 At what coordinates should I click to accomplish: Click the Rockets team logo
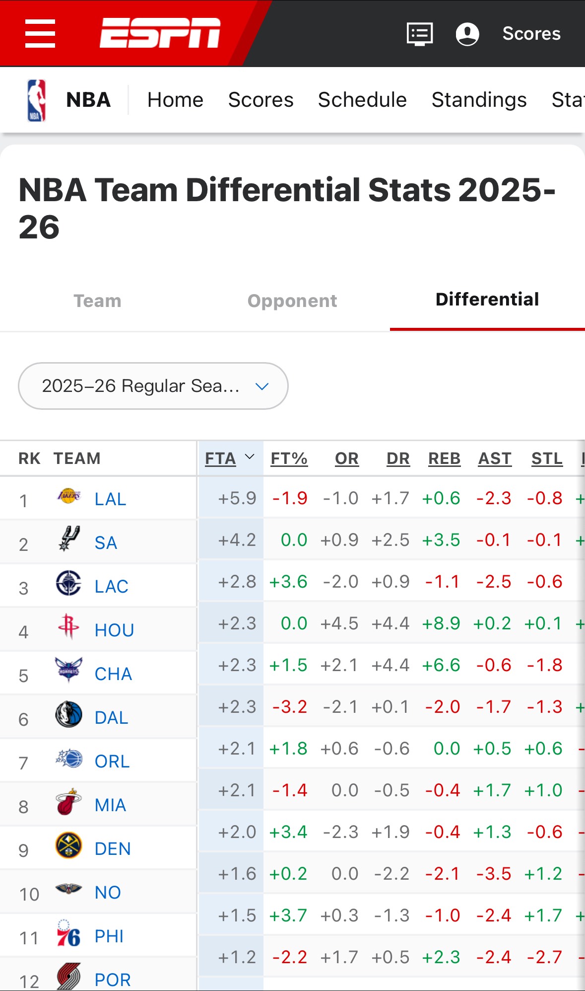click(68, 626)
